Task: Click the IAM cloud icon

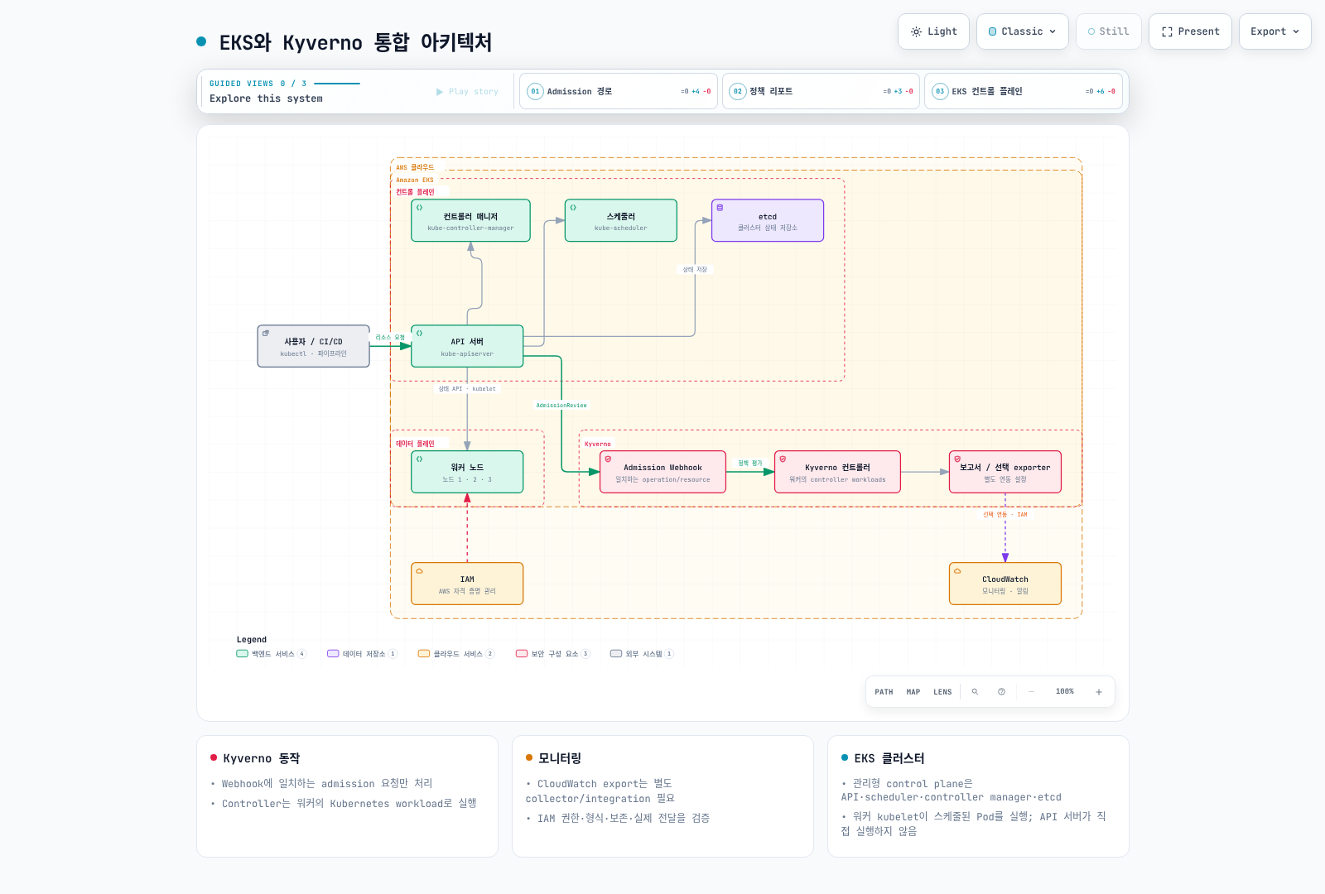Action: coord(419,571)
